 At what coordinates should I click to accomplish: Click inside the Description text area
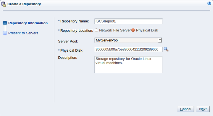128,65
